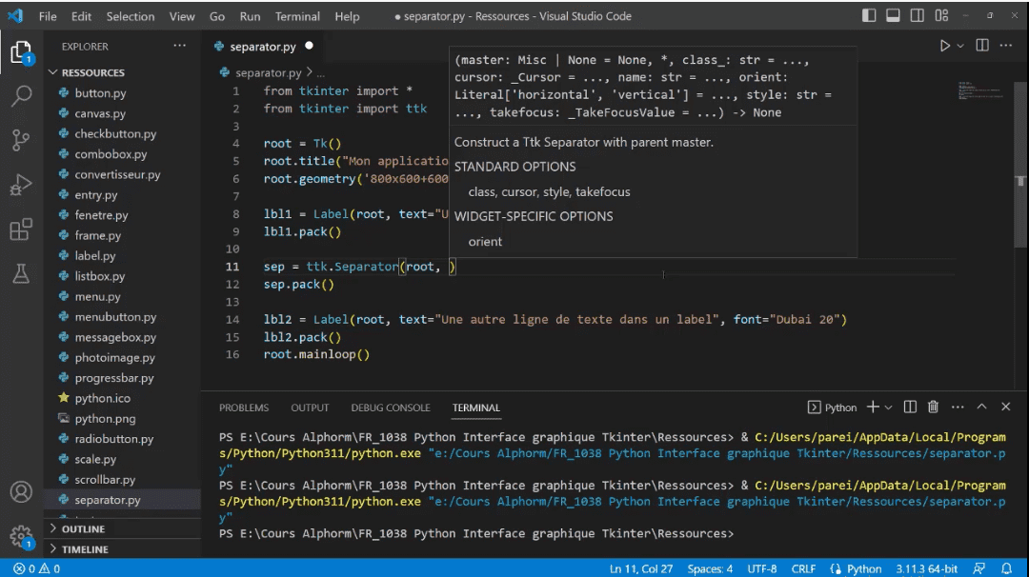
Task: Switch to the DEBUG CONSOLE tab
Action: coord(391,408)
